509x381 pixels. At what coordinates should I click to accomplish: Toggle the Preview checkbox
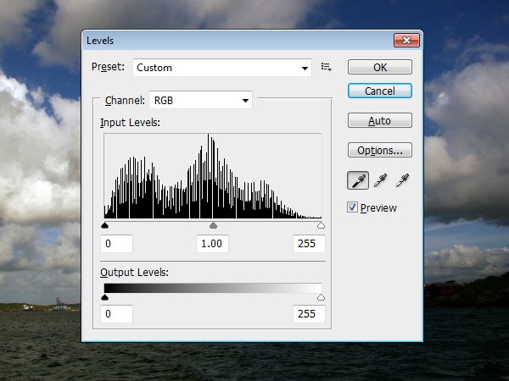352,207
